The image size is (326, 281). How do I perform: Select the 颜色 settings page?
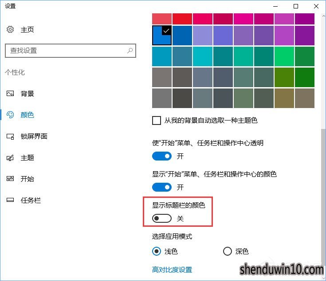27,115
